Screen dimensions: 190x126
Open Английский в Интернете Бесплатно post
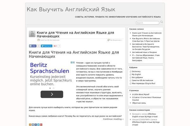pos(146,47)
